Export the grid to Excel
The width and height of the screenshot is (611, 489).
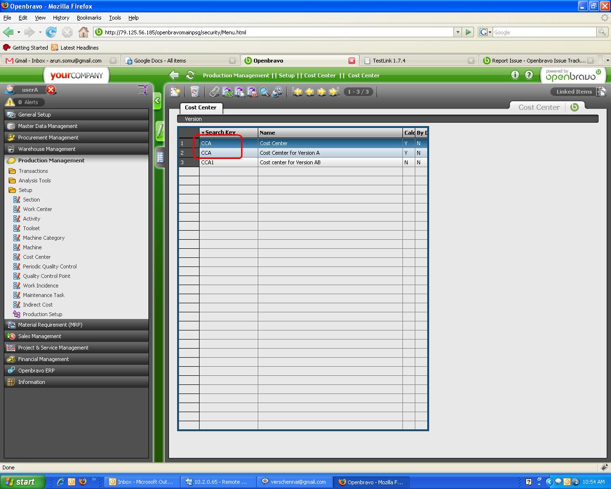[227, 92]
